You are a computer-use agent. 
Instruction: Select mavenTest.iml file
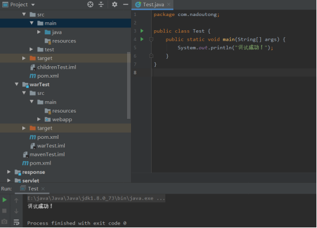43,154
